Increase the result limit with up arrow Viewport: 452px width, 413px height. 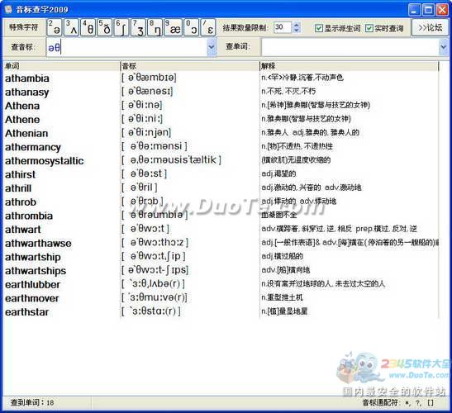(296, 25)
